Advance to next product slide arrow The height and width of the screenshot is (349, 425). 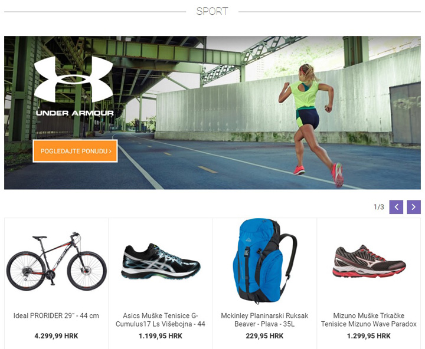[414, 207]
